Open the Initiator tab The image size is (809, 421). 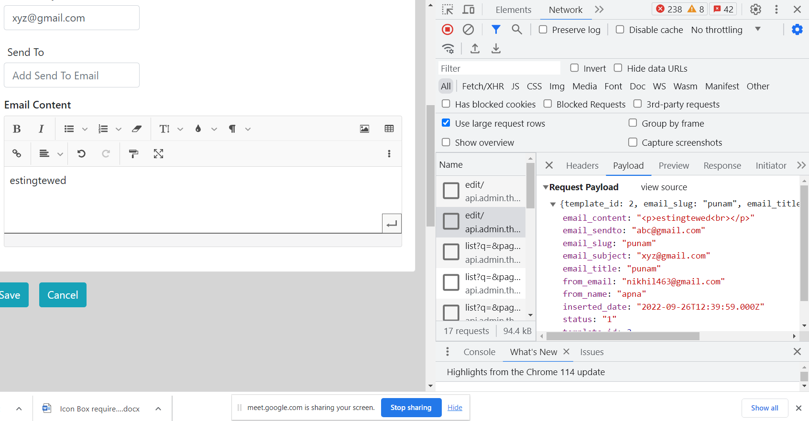pos(771,165)
